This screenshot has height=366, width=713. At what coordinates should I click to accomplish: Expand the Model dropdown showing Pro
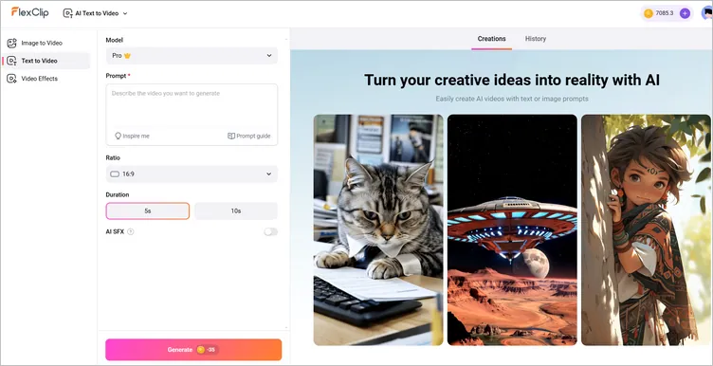coord(192,55)
